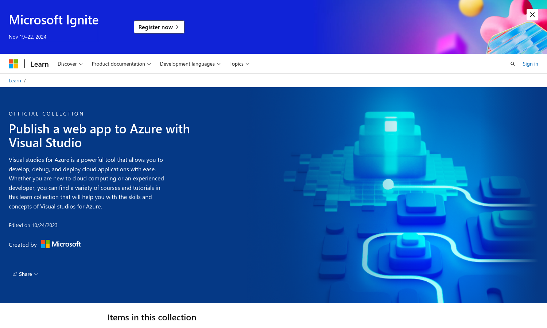Screen dimensions: 547x328
Task: Click the Microsoft Ignite banner title
Action: coord(54,20)
